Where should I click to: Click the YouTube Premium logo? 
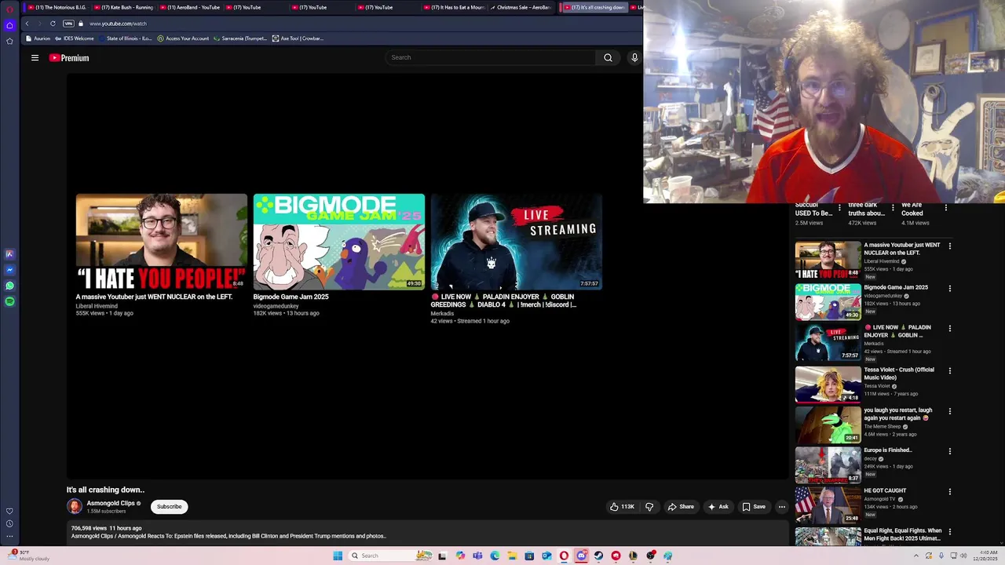pos(69,58)
